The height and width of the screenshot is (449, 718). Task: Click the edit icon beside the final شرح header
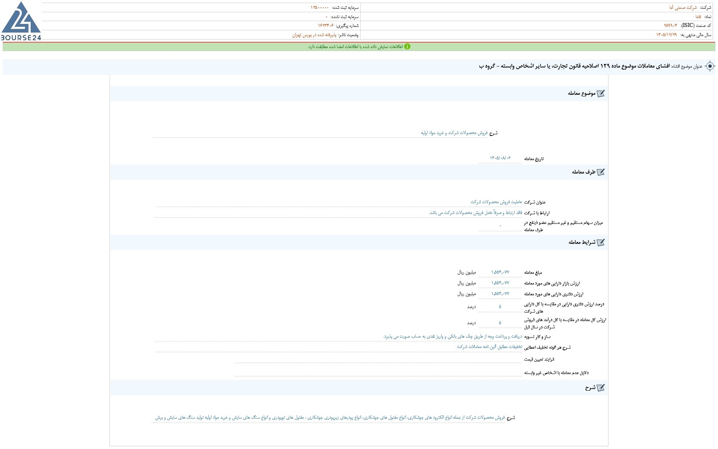point(601,388)
